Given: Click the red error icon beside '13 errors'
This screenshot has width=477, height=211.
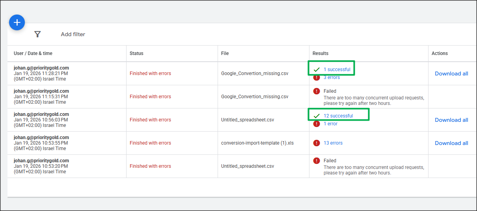Looking at the screenshot, I should pos(316,143).
